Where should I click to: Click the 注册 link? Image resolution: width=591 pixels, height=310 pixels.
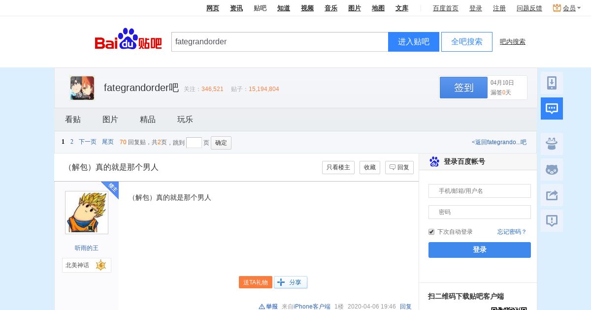[499, 8]
